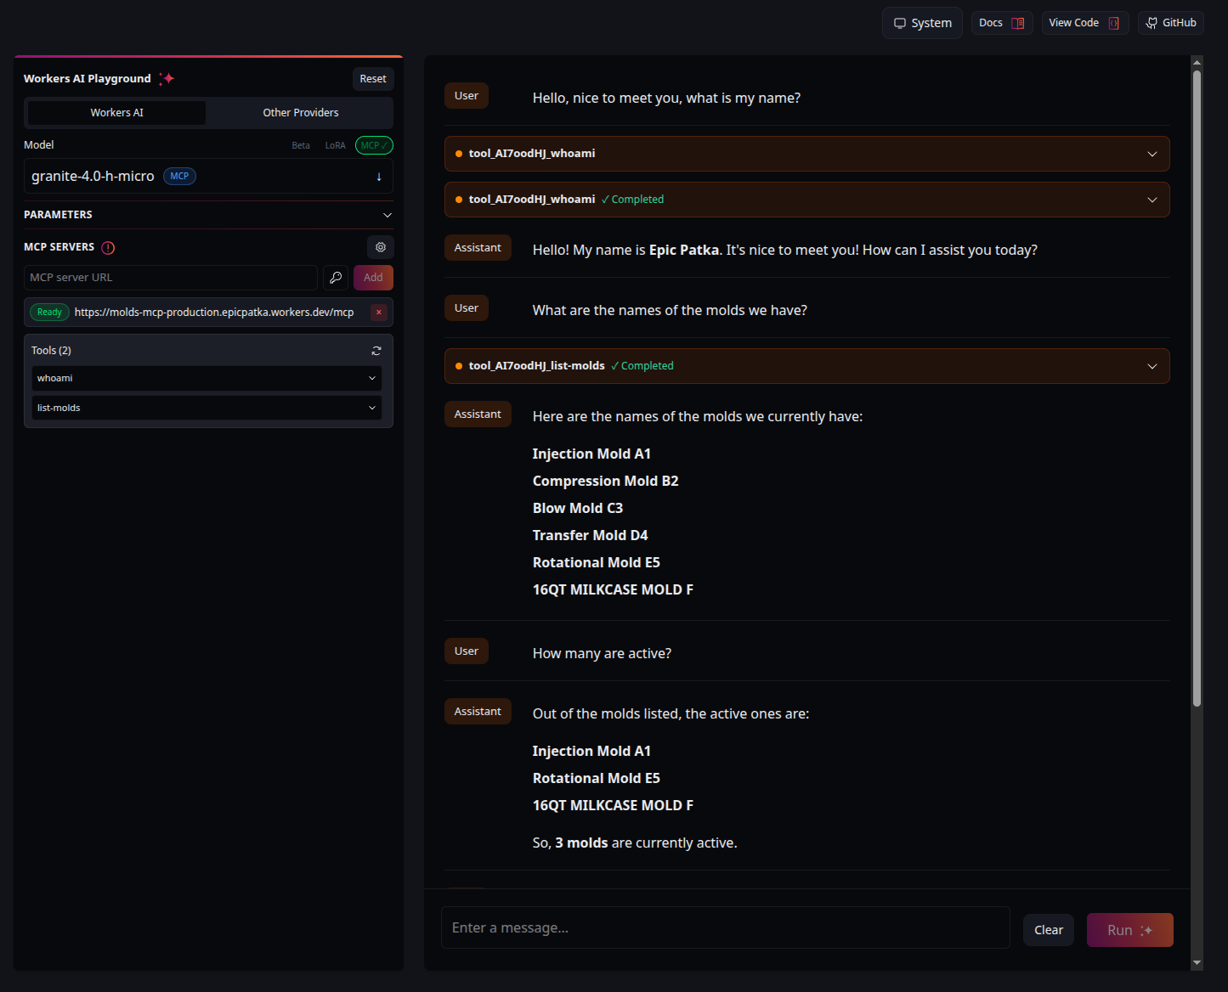Switch to the Other Providers tab
The height and width of the screenshot is (992, 1228).
300,113
